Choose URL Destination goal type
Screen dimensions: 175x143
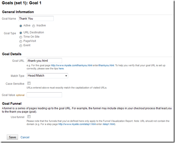(21, 33)
